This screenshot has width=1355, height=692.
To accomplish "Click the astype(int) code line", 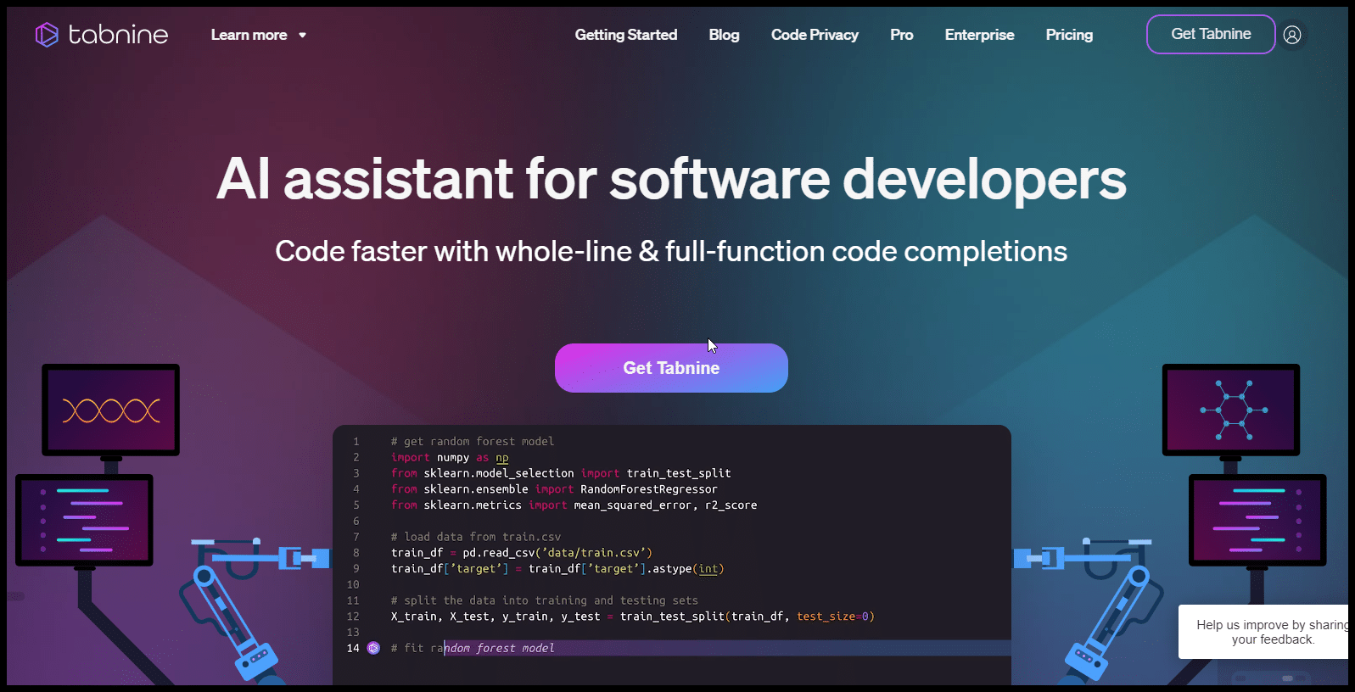I will [557, 569].
